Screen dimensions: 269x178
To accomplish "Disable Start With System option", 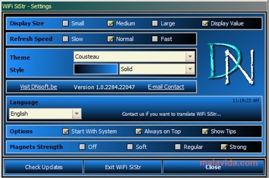I will [66, 131].
